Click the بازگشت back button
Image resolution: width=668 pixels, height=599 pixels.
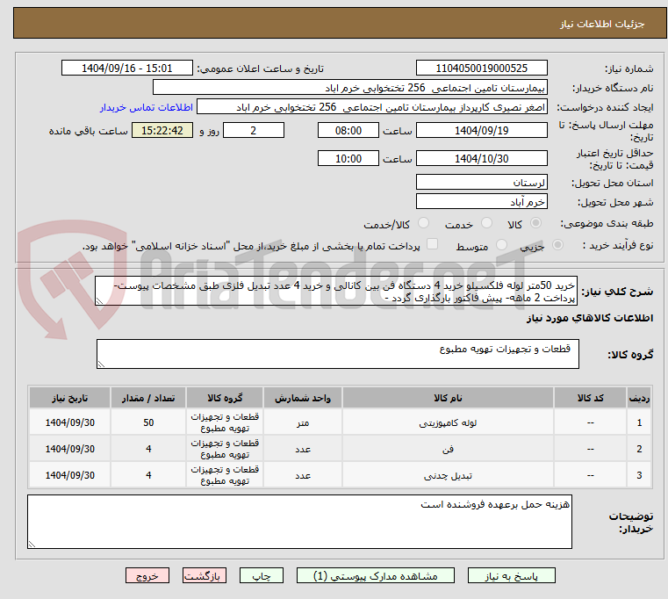205,576
